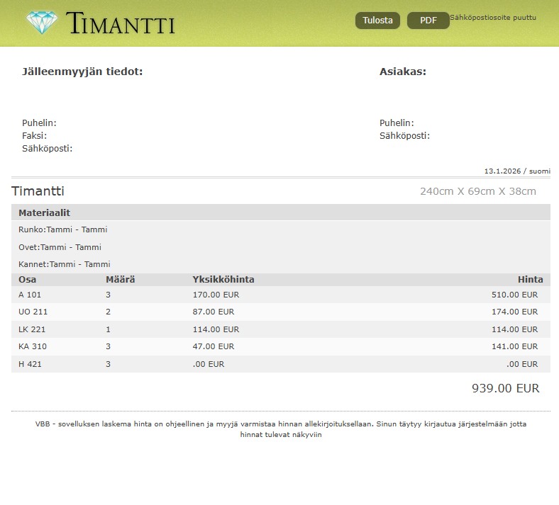This screenshot has width=559, height=505.
Task: Click the Jälleenmyyjän tiedot heading
Action: tap(82, 72)
